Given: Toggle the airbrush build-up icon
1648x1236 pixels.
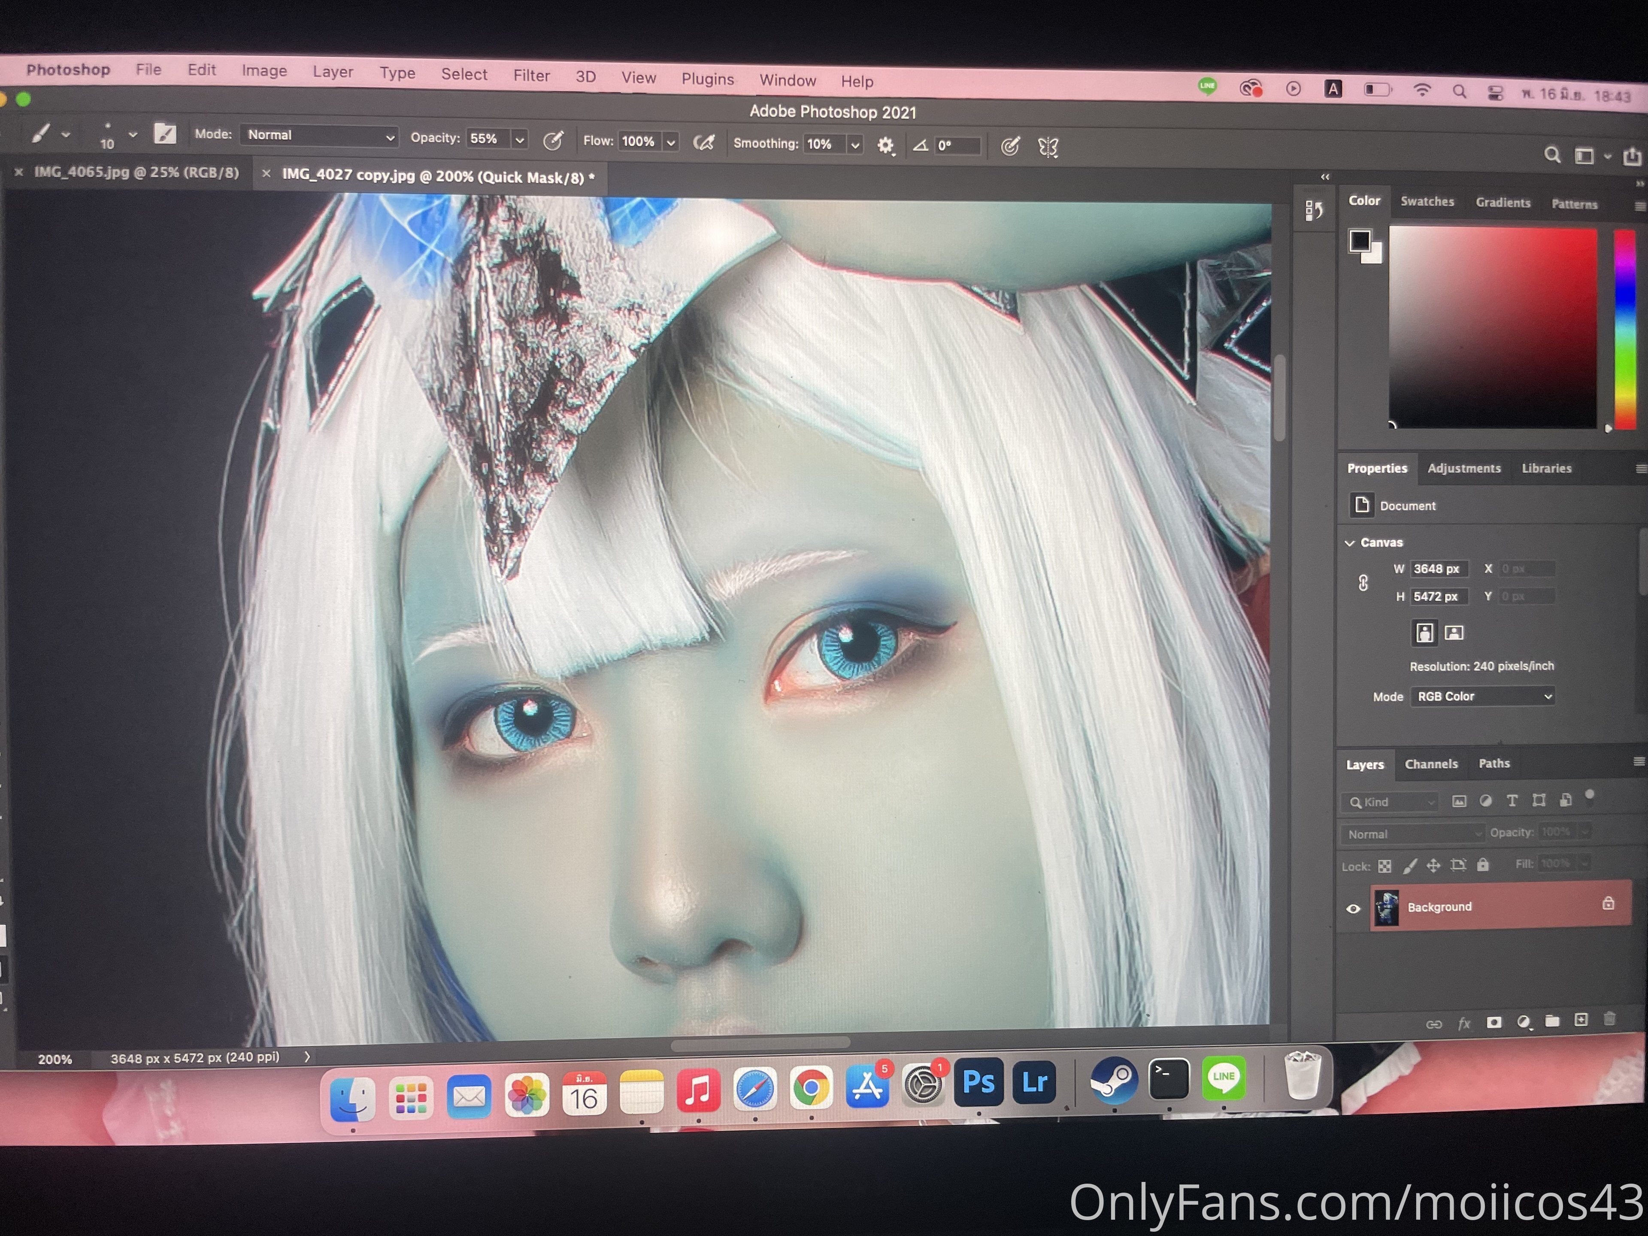Looking at the screenshot, I should 703,142.
